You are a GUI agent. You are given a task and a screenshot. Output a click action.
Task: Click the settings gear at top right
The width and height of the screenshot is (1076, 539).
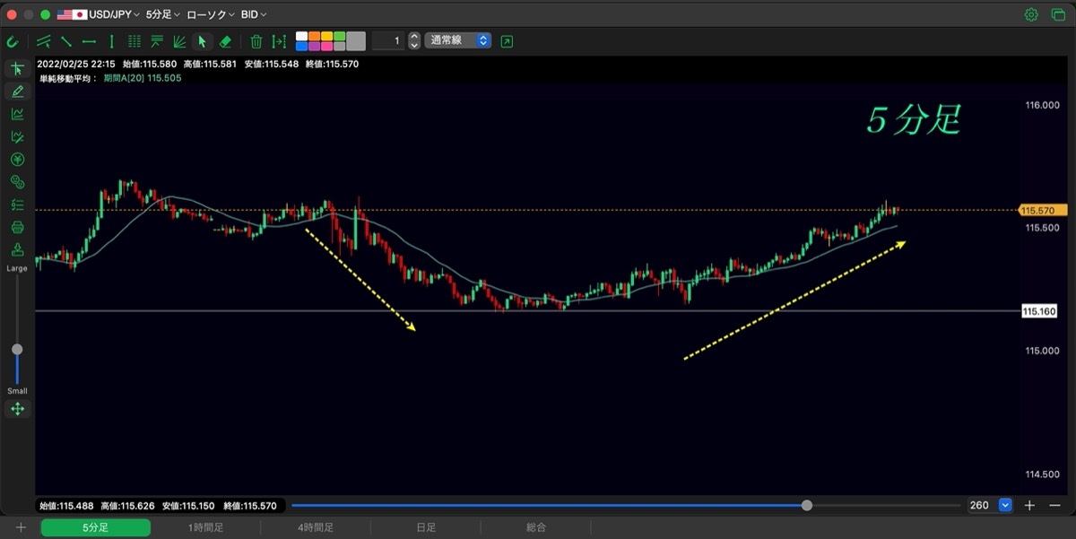click(1031, 14)
